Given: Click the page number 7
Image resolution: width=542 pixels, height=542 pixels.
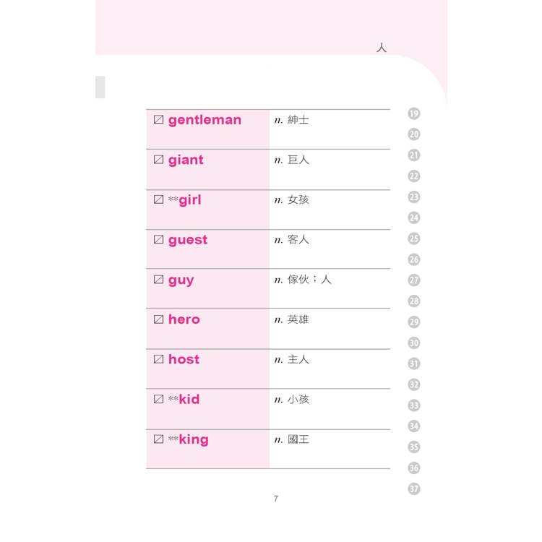Looking at the screenshot, I should (x=275, y=498).
